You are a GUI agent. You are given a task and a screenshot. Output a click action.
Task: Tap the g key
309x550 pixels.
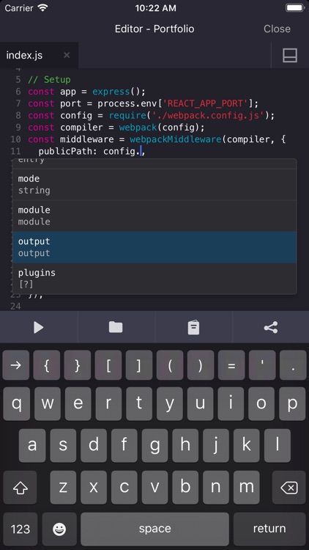tap(154, 445)
